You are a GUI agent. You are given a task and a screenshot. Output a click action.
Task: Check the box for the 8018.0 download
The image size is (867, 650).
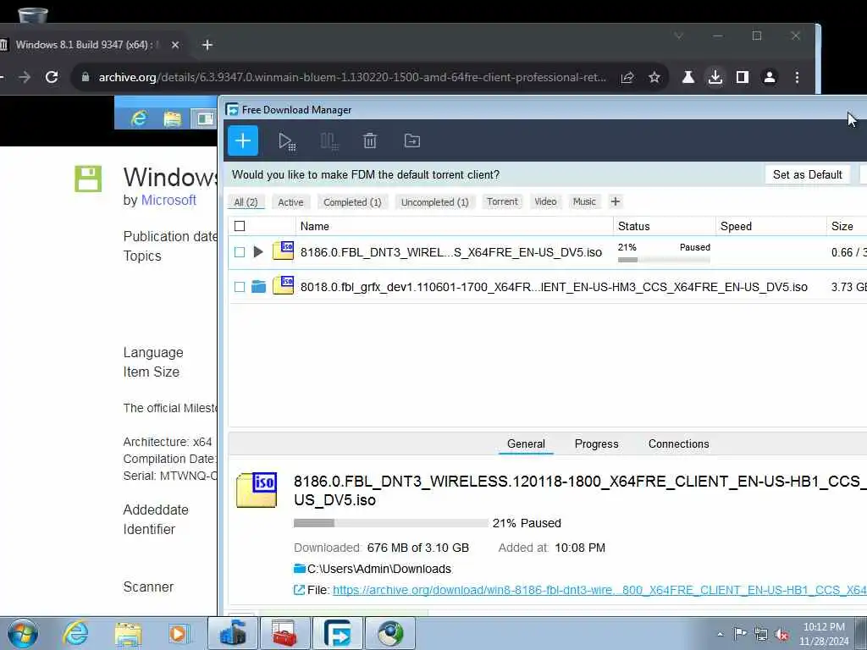click(x=240, y=287)
